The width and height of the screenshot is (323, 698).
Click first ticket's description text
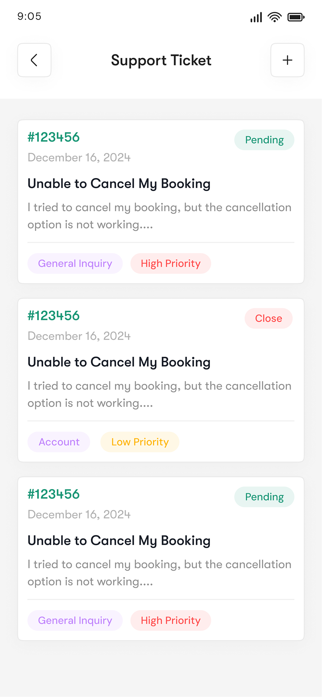[159, 216]
